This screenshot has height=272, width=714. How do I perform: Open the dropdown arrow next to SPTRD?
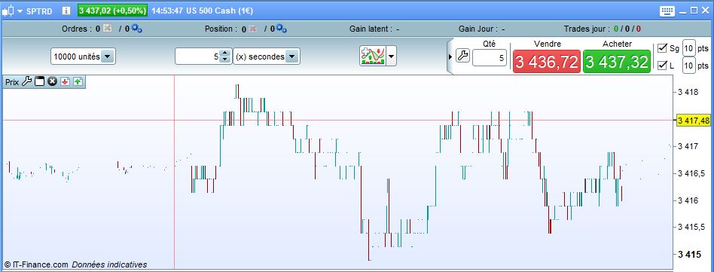20,11
